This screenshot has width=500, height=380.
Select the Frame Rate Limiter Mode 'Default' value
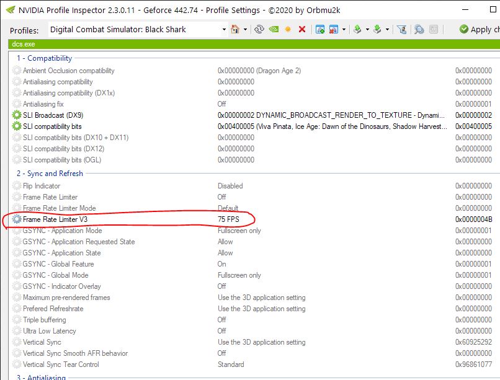click(x=228, y=208)
